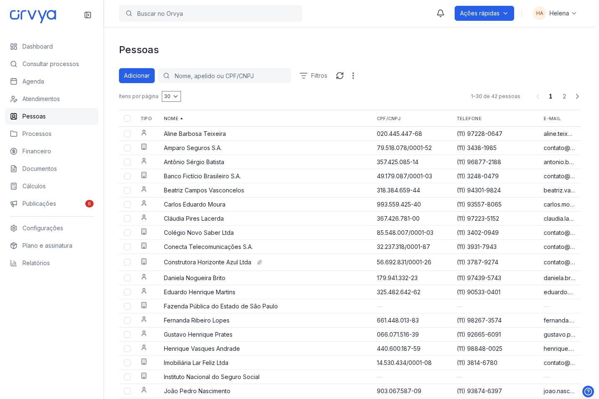Open Fernanda Ribeiro Lopes record
Screen dimensions: 599x399
(197, 320)
